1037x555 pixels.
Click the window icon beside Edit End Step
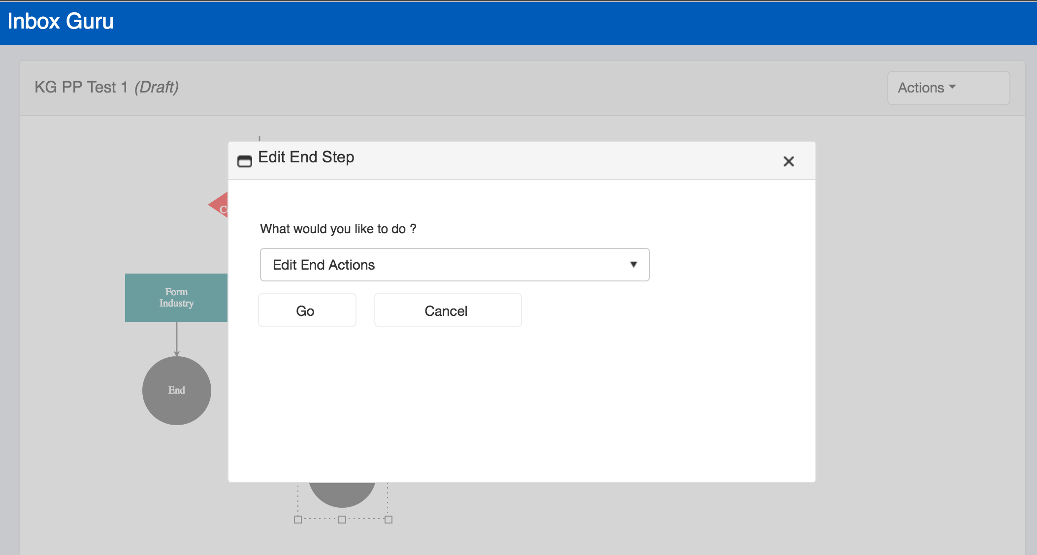pyautogui.click(x=244, y=161)
